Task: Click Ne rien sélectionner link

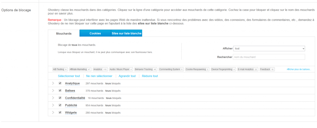Action: click(x=99, y=76)
